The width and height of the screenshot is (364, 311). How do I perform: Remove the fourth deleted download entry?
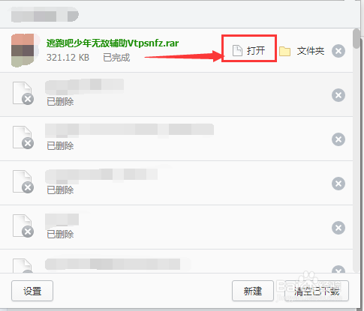338,228
